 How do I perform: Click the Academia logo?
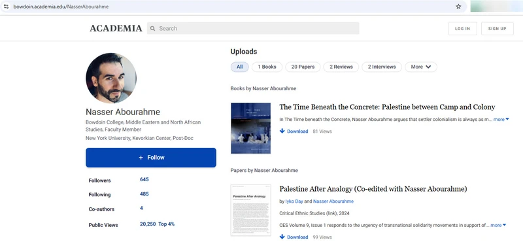(116, 28)
